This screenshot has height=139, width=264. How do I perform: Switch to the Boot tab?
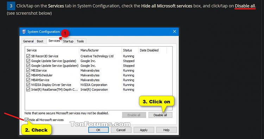click(40, 41)
